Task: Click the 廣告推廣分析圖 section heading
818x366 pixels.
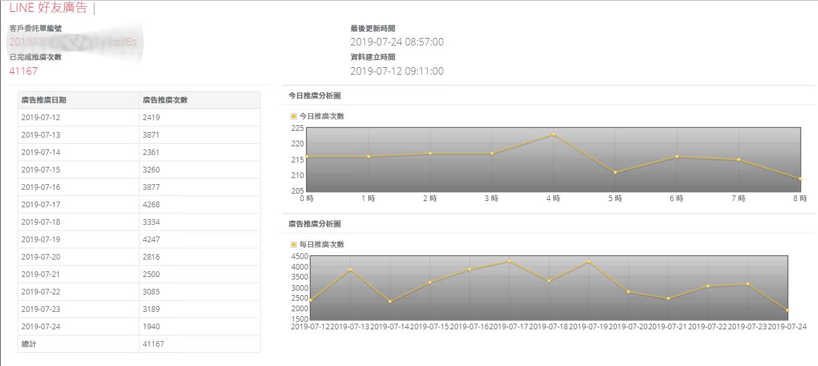Action: pyautogui.click(x=314, y=224)
